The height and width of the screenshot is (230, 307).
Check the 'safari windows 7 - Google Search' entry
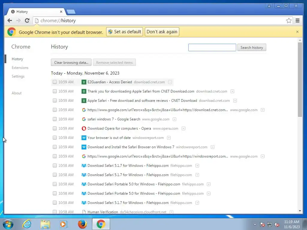point(55,119)
